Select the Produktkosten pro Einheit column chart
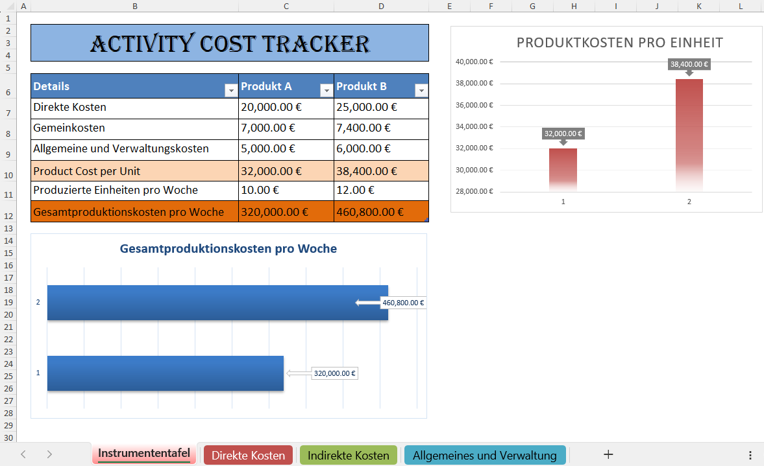The height and width of the screenshot is (466, 764). click(606, 117)
